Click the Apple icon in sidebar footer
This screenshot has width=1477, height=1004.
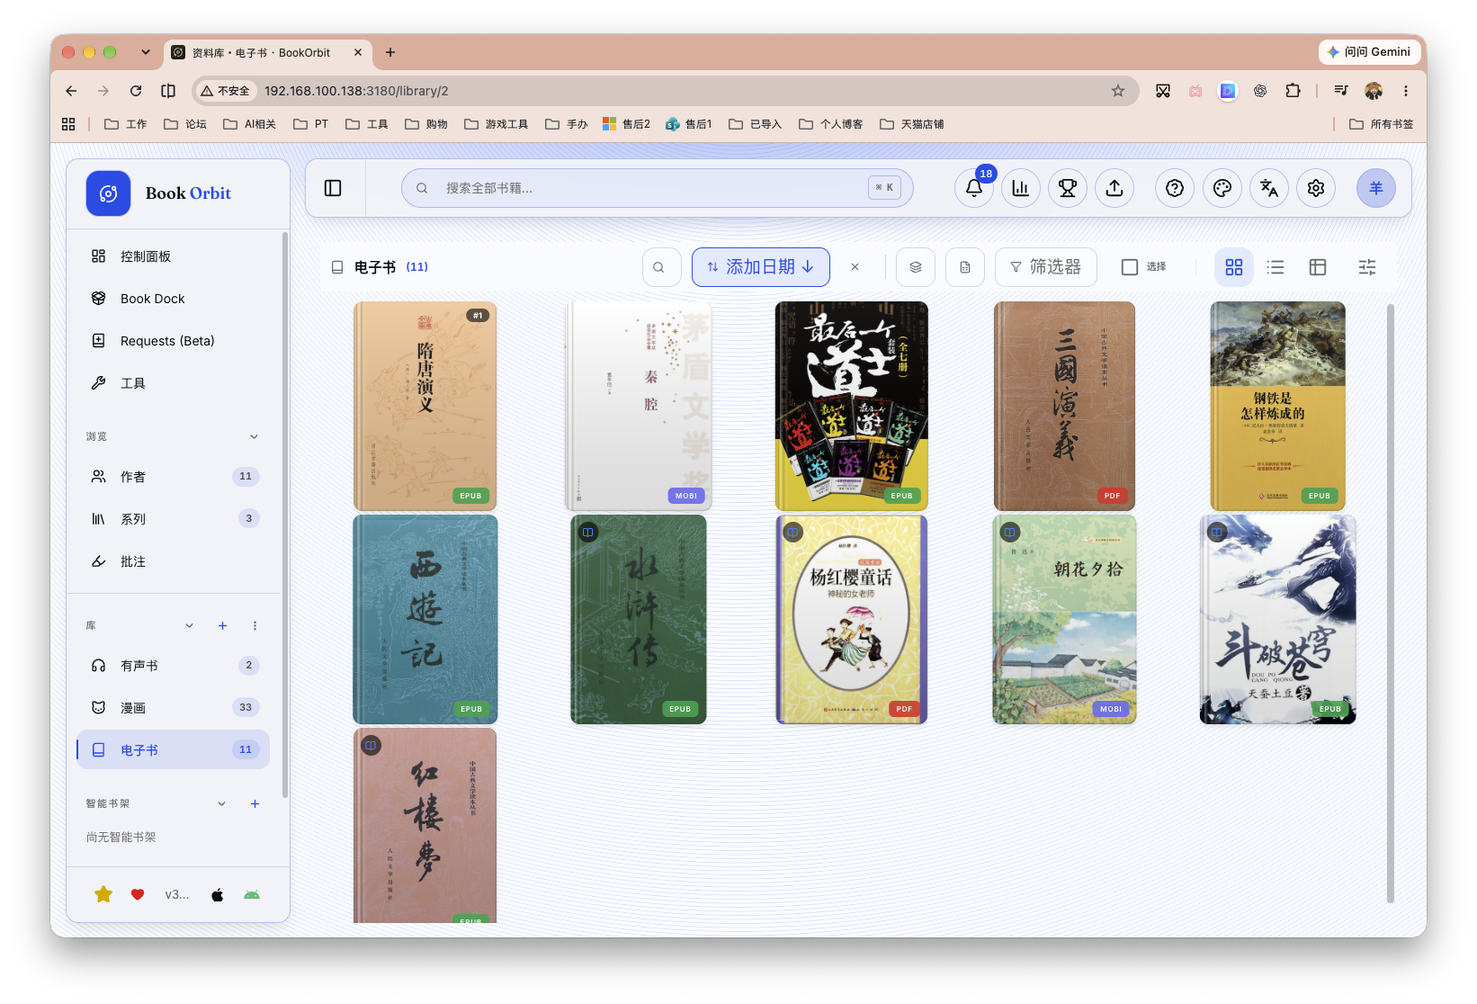tap(217, 894)
